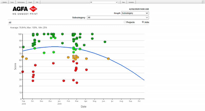
Task: Open the Mobile back tab
Action: [x=4, y=2]
